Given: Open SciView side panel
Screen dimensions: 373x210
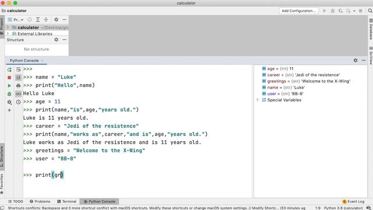Looking at the screenshot, I should (371, 55).
